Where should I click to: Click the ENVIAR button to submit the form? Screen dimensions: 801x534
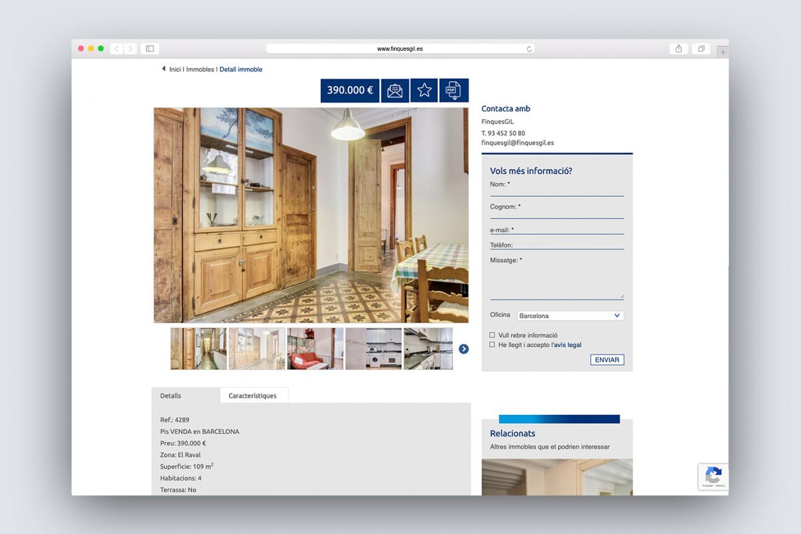coord(606,359)
